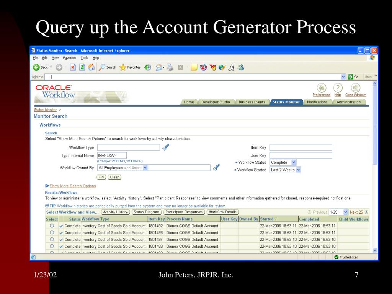Image resolution: width=392 pixels, height=294 pixels.
Task: Click the Clear button
Action: tap(114, 177)
